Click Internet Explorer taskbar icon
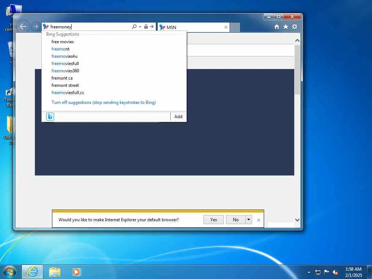The image size is (372, 279). point(32,272)
